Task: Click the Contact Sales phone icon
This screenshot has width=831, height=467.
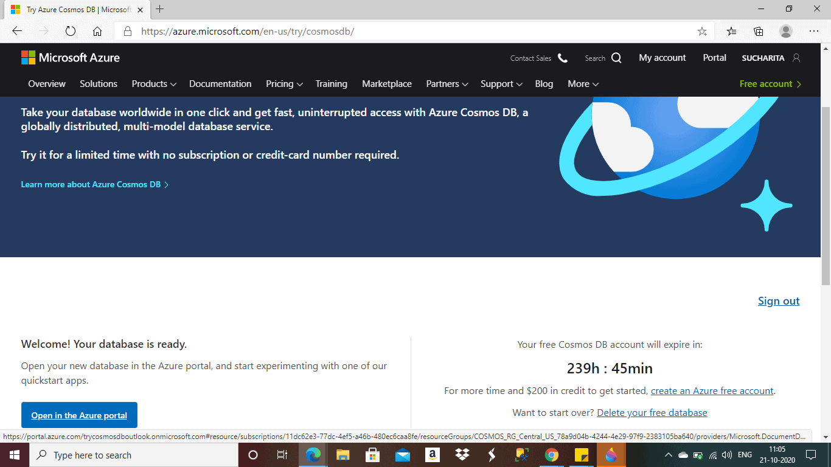Action: pos(563,58)
